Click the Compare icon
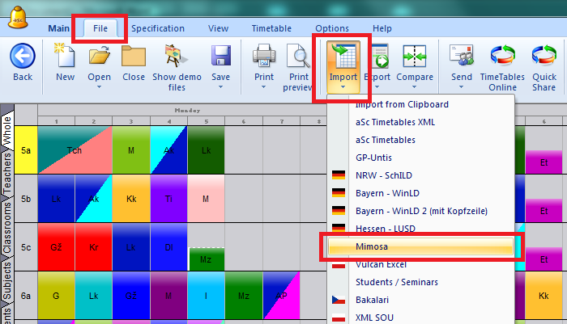The height and width of the screenshot is (324, 567). [415, 56]
